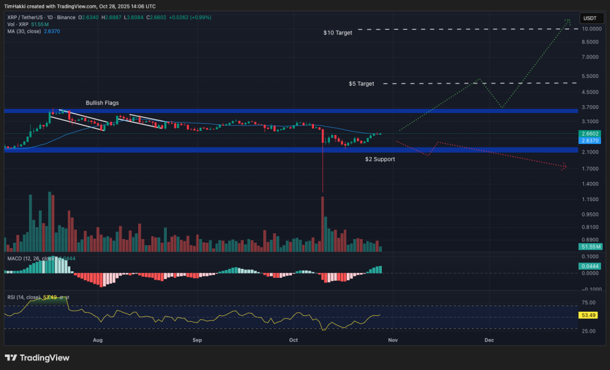Select the MA (30, close) indicator legend
This screenshot has width=610, height=370.
click(x=24, y=30)
